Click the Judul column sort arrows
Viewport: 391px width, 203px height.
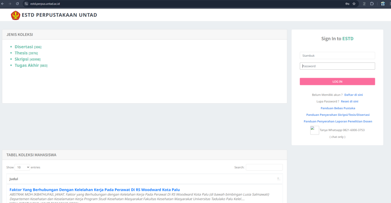point(278,179)
